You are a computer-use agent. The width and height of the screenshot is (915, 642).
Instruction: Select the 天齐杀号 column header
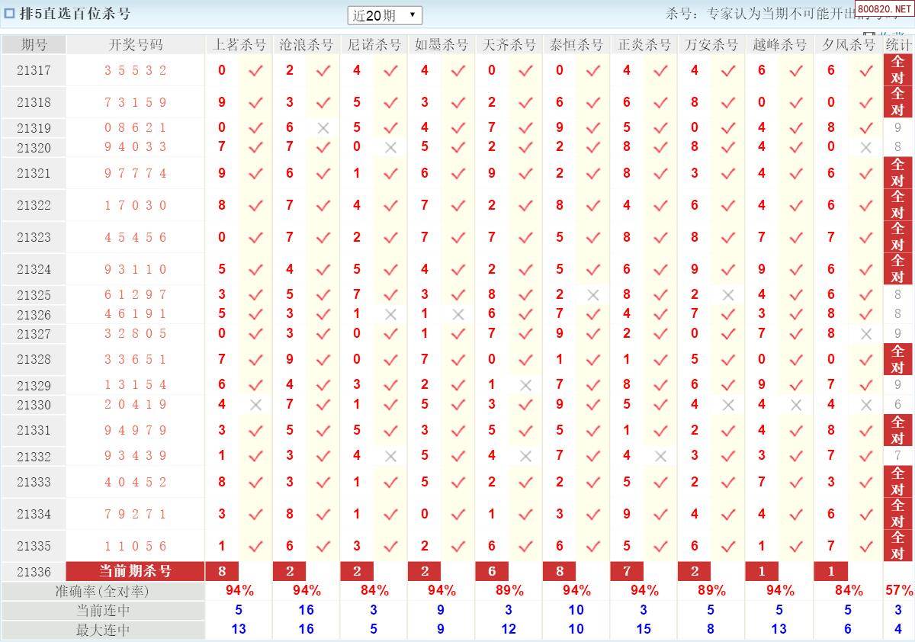point(509,45)
